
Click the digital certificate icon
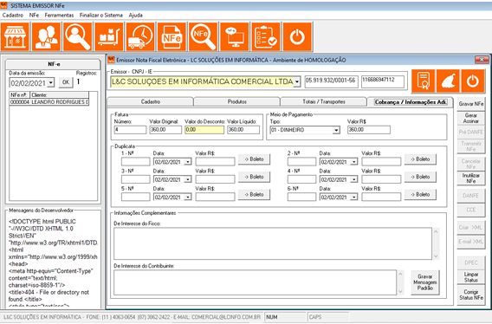click(424, 81)
